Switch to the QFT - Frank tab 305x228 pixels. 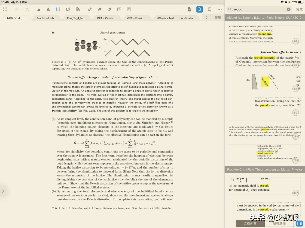[x=136, y=18]
